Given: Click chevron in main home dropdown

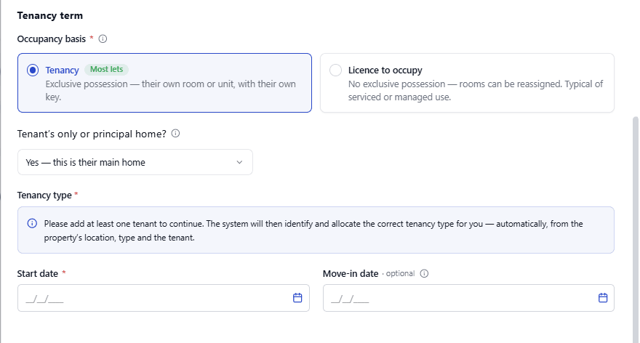Looking at the screenshot, I should [x=239, y=162].
